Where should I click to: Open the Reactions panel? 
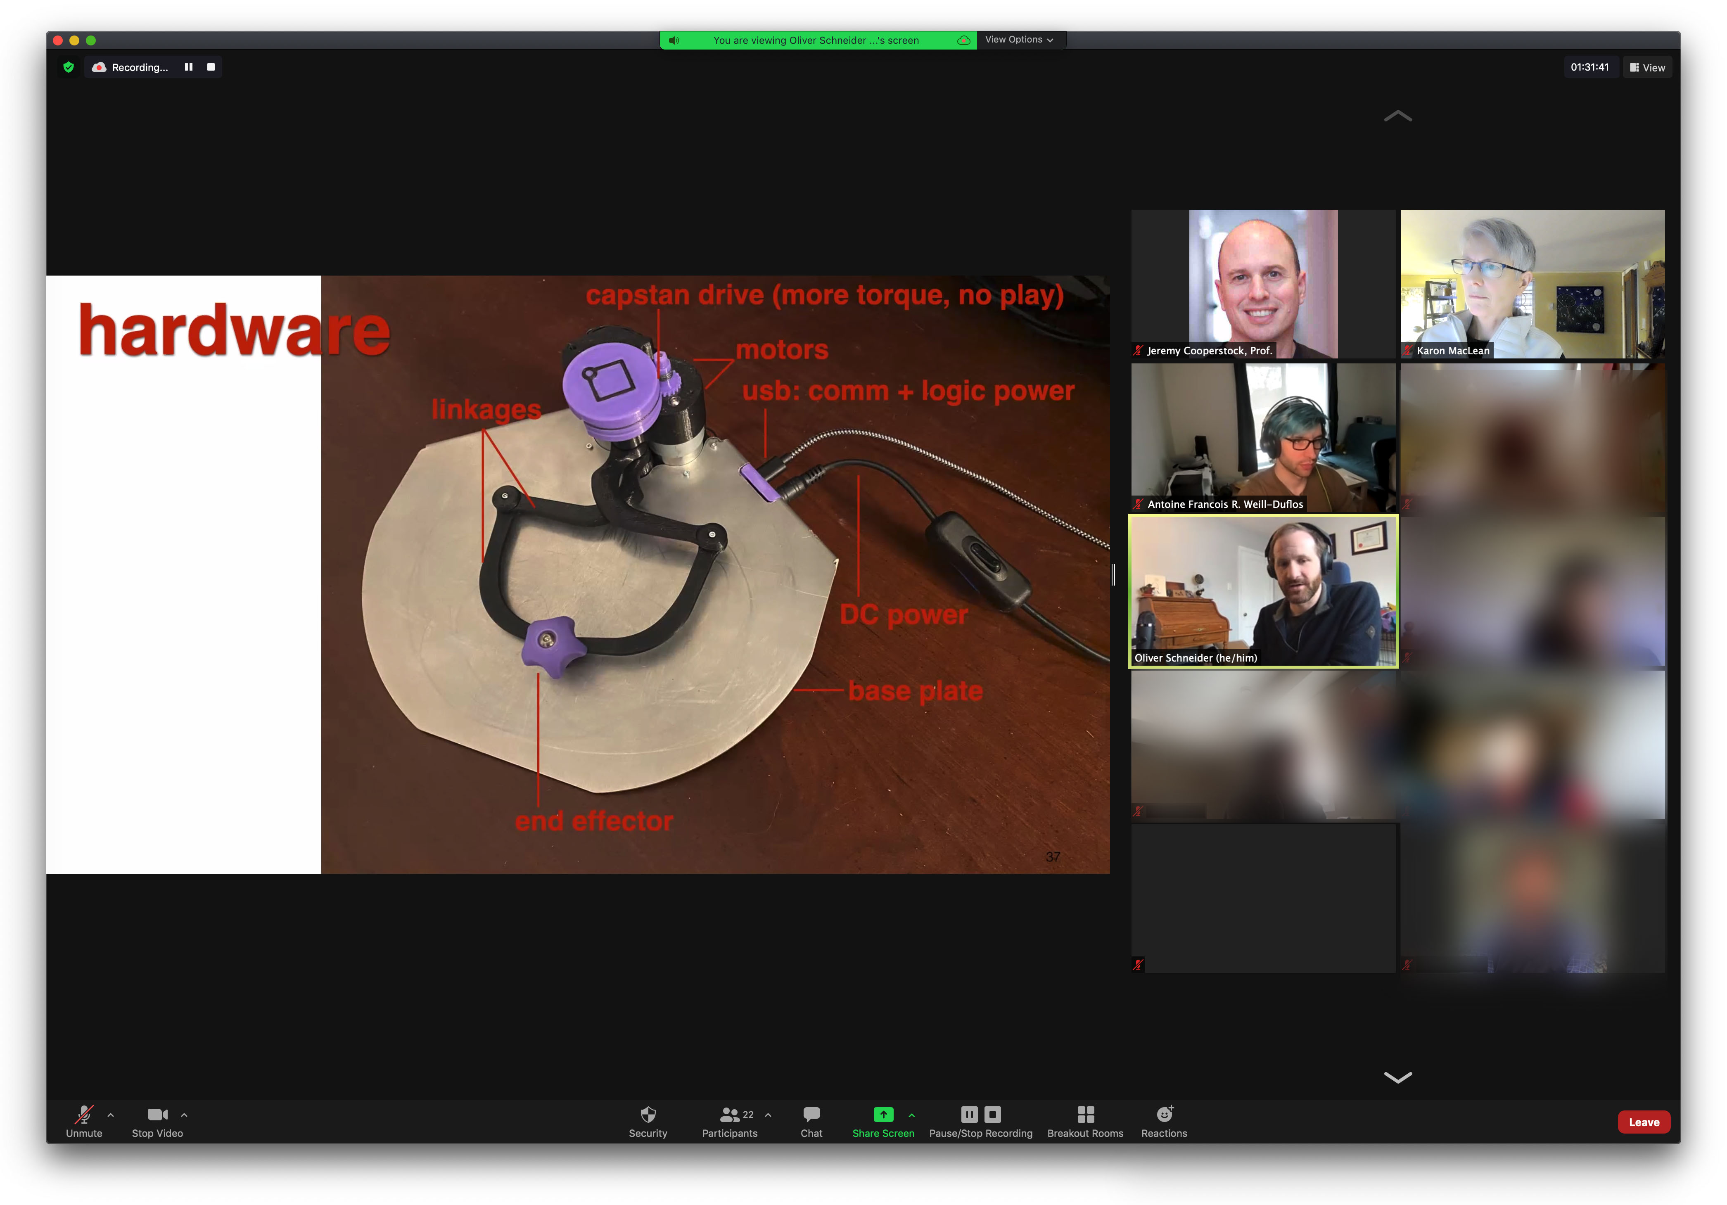pos(1164,1121)
